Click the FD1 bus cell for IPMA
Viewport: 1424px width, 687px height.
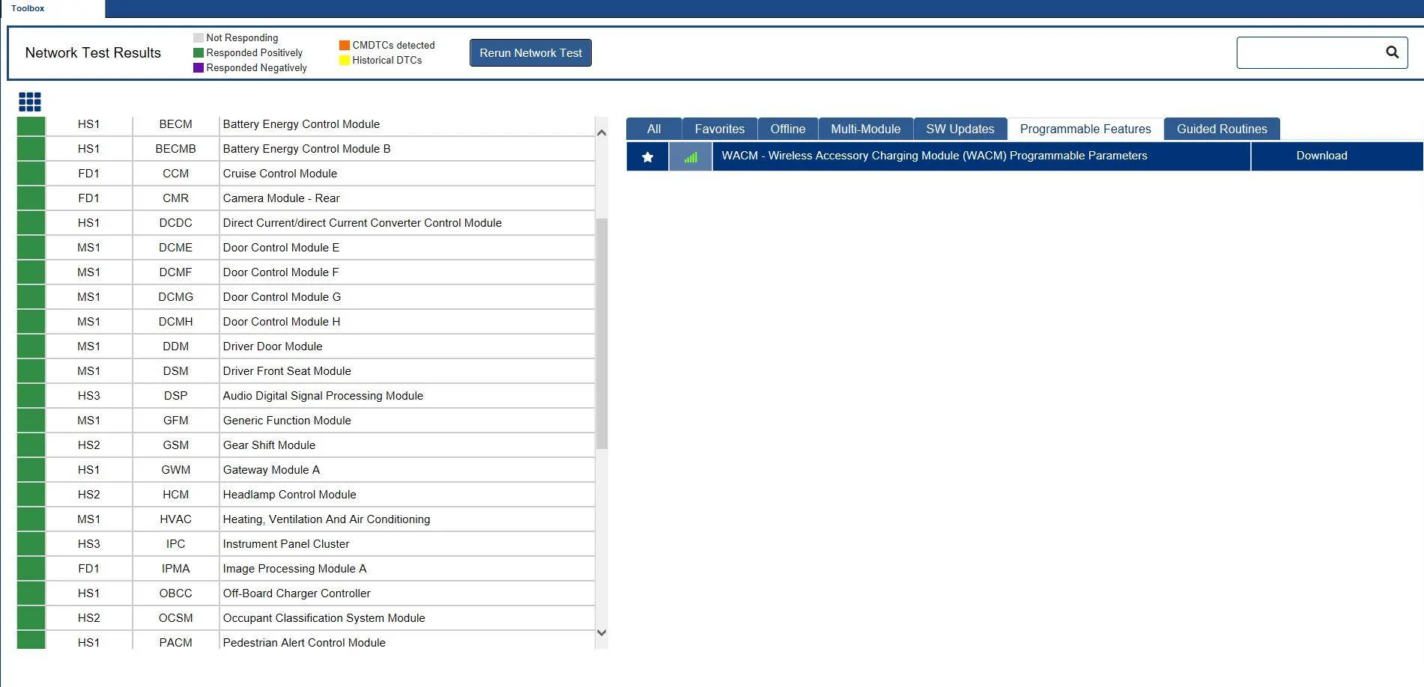point(89,569)
